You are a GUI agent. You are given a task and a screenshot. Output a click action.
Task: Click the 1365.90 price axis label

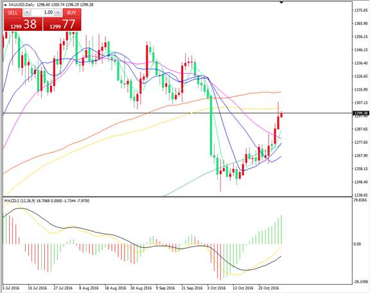[x=361, y=23]
